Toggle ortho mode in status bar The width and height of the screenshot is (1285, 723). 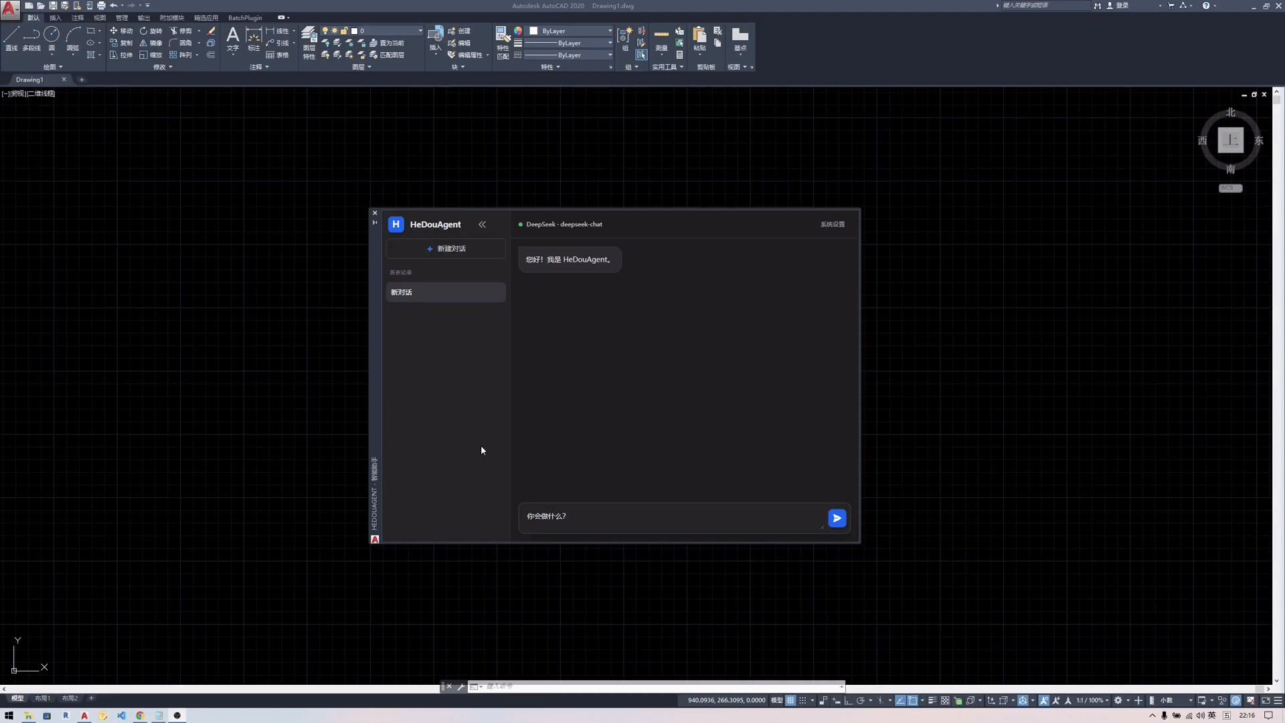coord(848,700)
